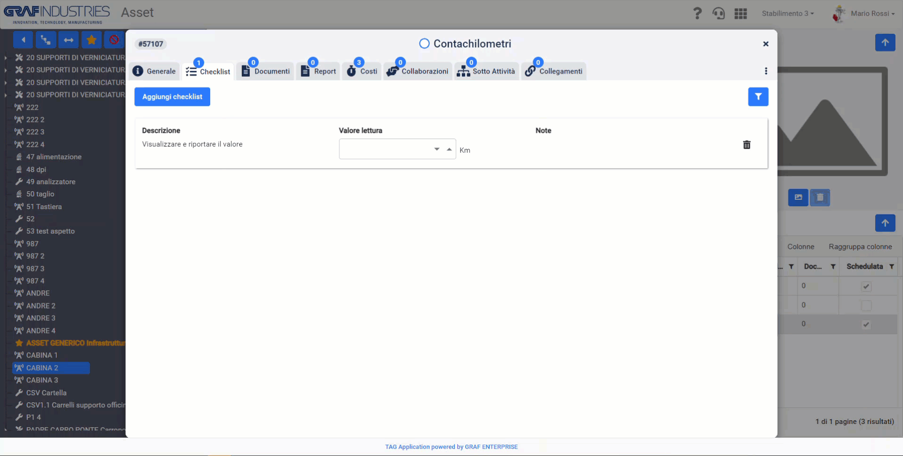The width and height of the screenshot is (903, 456).
Task: Click the red prohibited circle button
Action: [114, 40]
